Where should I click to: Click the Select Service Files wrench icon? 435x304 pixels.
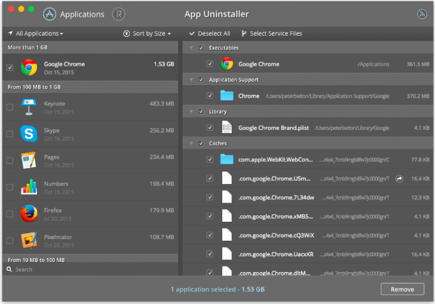click(243, 34)
